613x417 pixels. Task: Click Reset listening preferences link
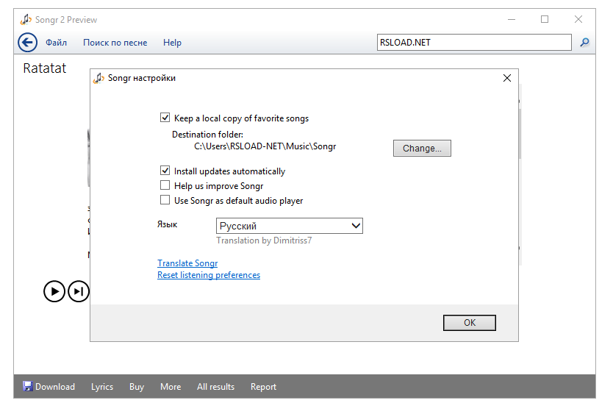[209, 275]
